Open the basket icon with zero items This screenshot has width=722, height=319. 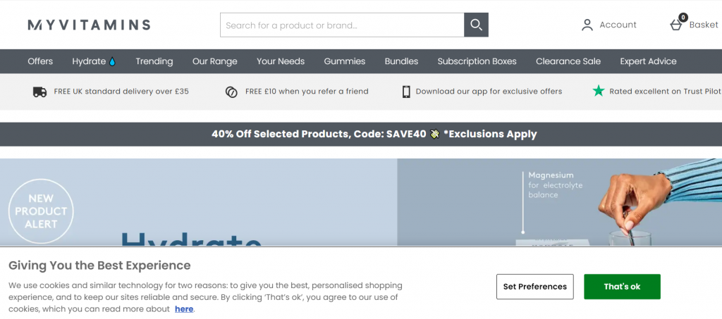click(676, 24)
